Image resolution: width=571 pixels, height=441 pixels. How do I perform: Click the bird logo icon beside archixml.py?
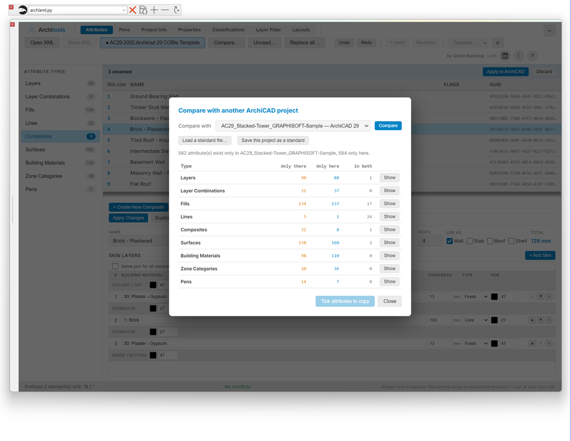pos(23,10)
